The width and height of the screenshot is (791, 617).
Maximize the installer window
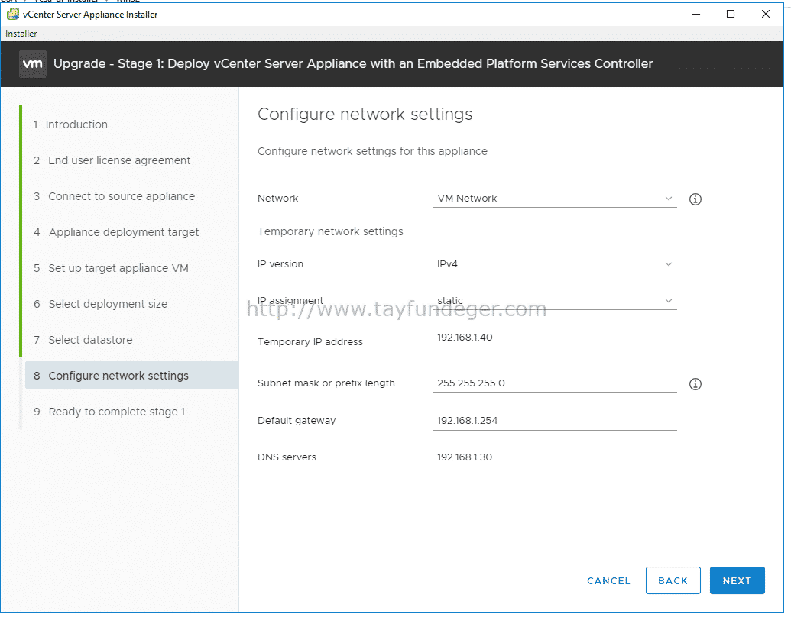731,14
